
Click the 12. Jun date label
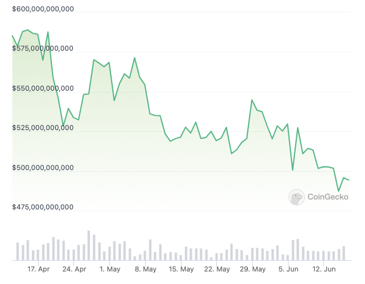[324, 269]
